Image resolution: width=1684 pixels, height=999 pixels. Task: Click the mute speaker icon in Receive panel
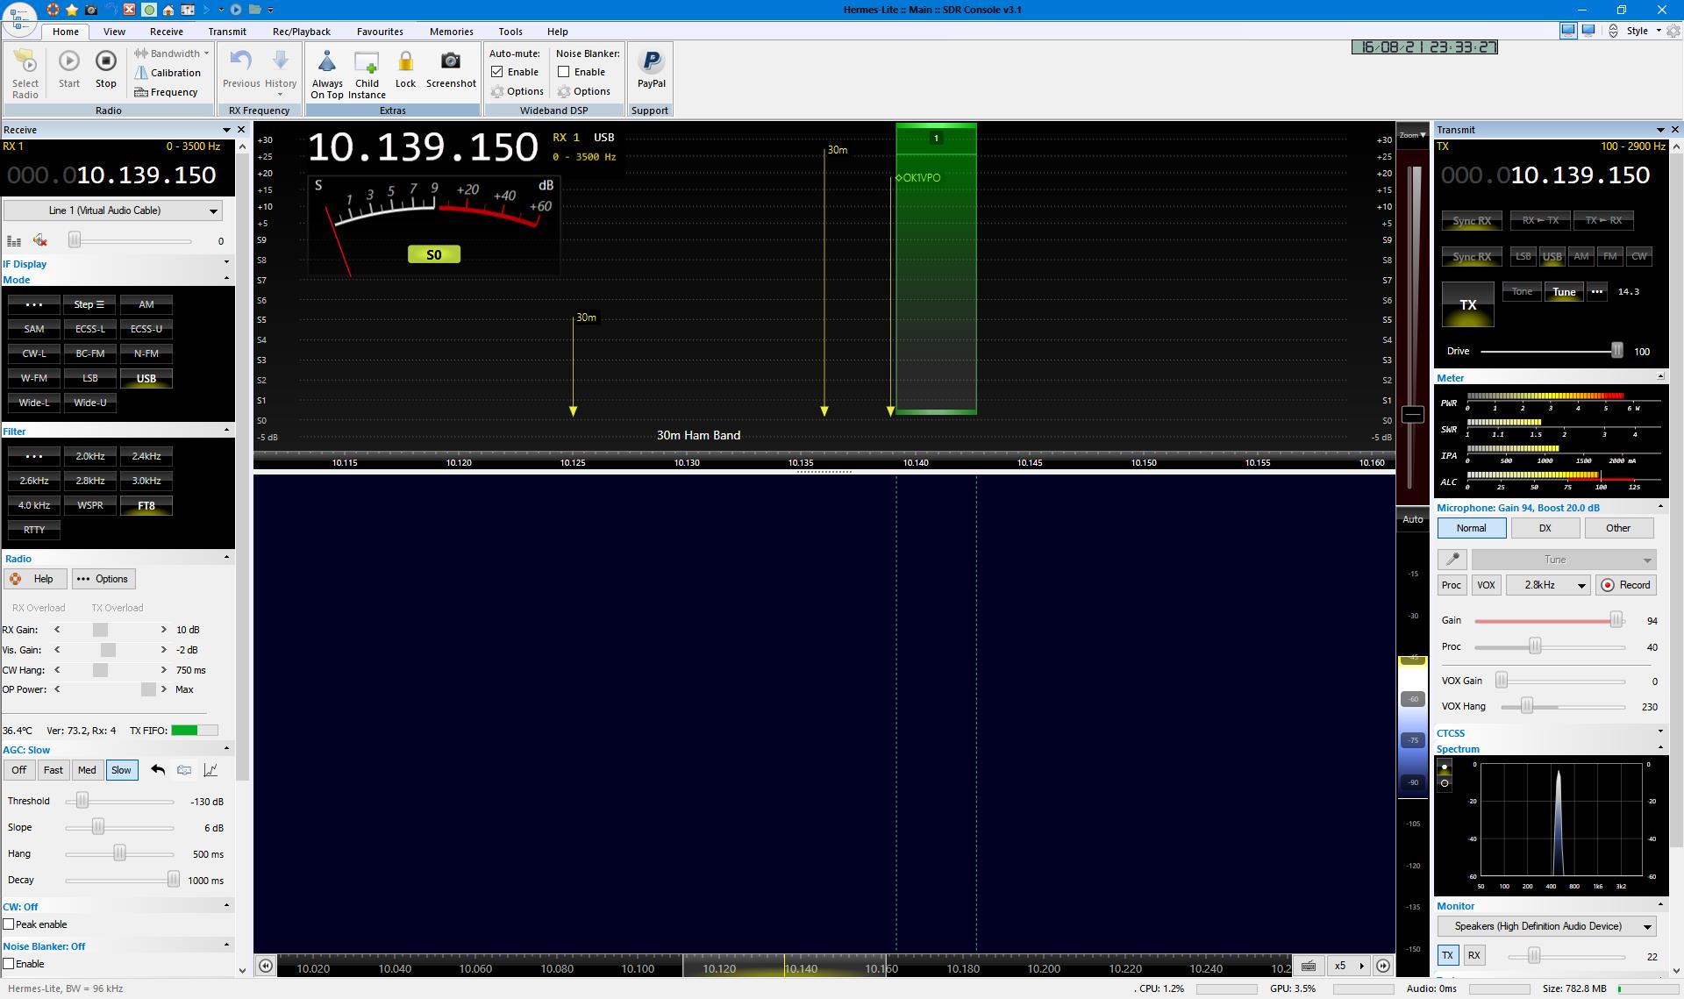click(39, 240)
